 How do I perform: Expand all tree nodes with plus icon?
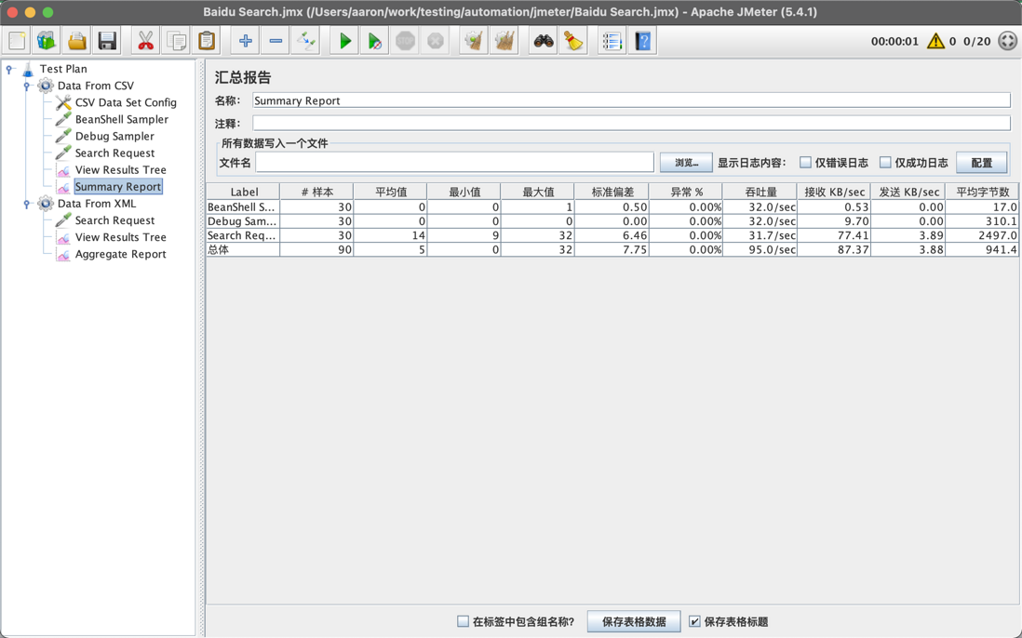pos(245,41)
